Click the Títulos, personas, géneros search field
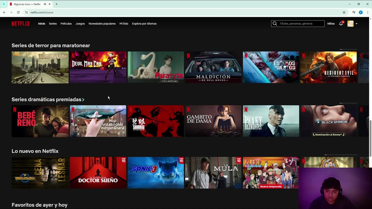This screenshot has width=372, height=209. click(x=298, y=24)
